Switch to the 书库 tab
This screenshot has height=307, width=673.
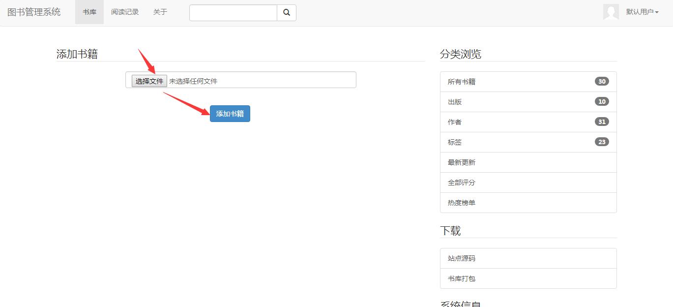(89, 12)
